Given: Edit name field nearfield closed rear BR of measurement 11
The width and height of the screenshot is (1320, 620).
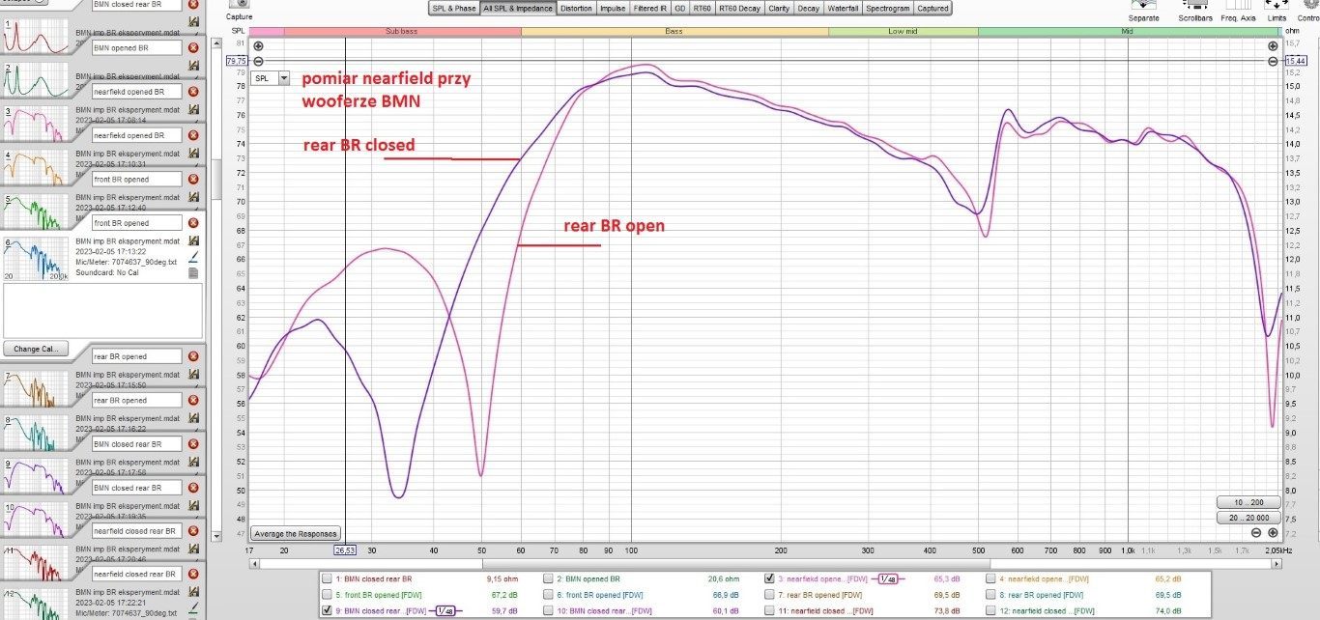Looking at the screenshot, I should (136, 531).
